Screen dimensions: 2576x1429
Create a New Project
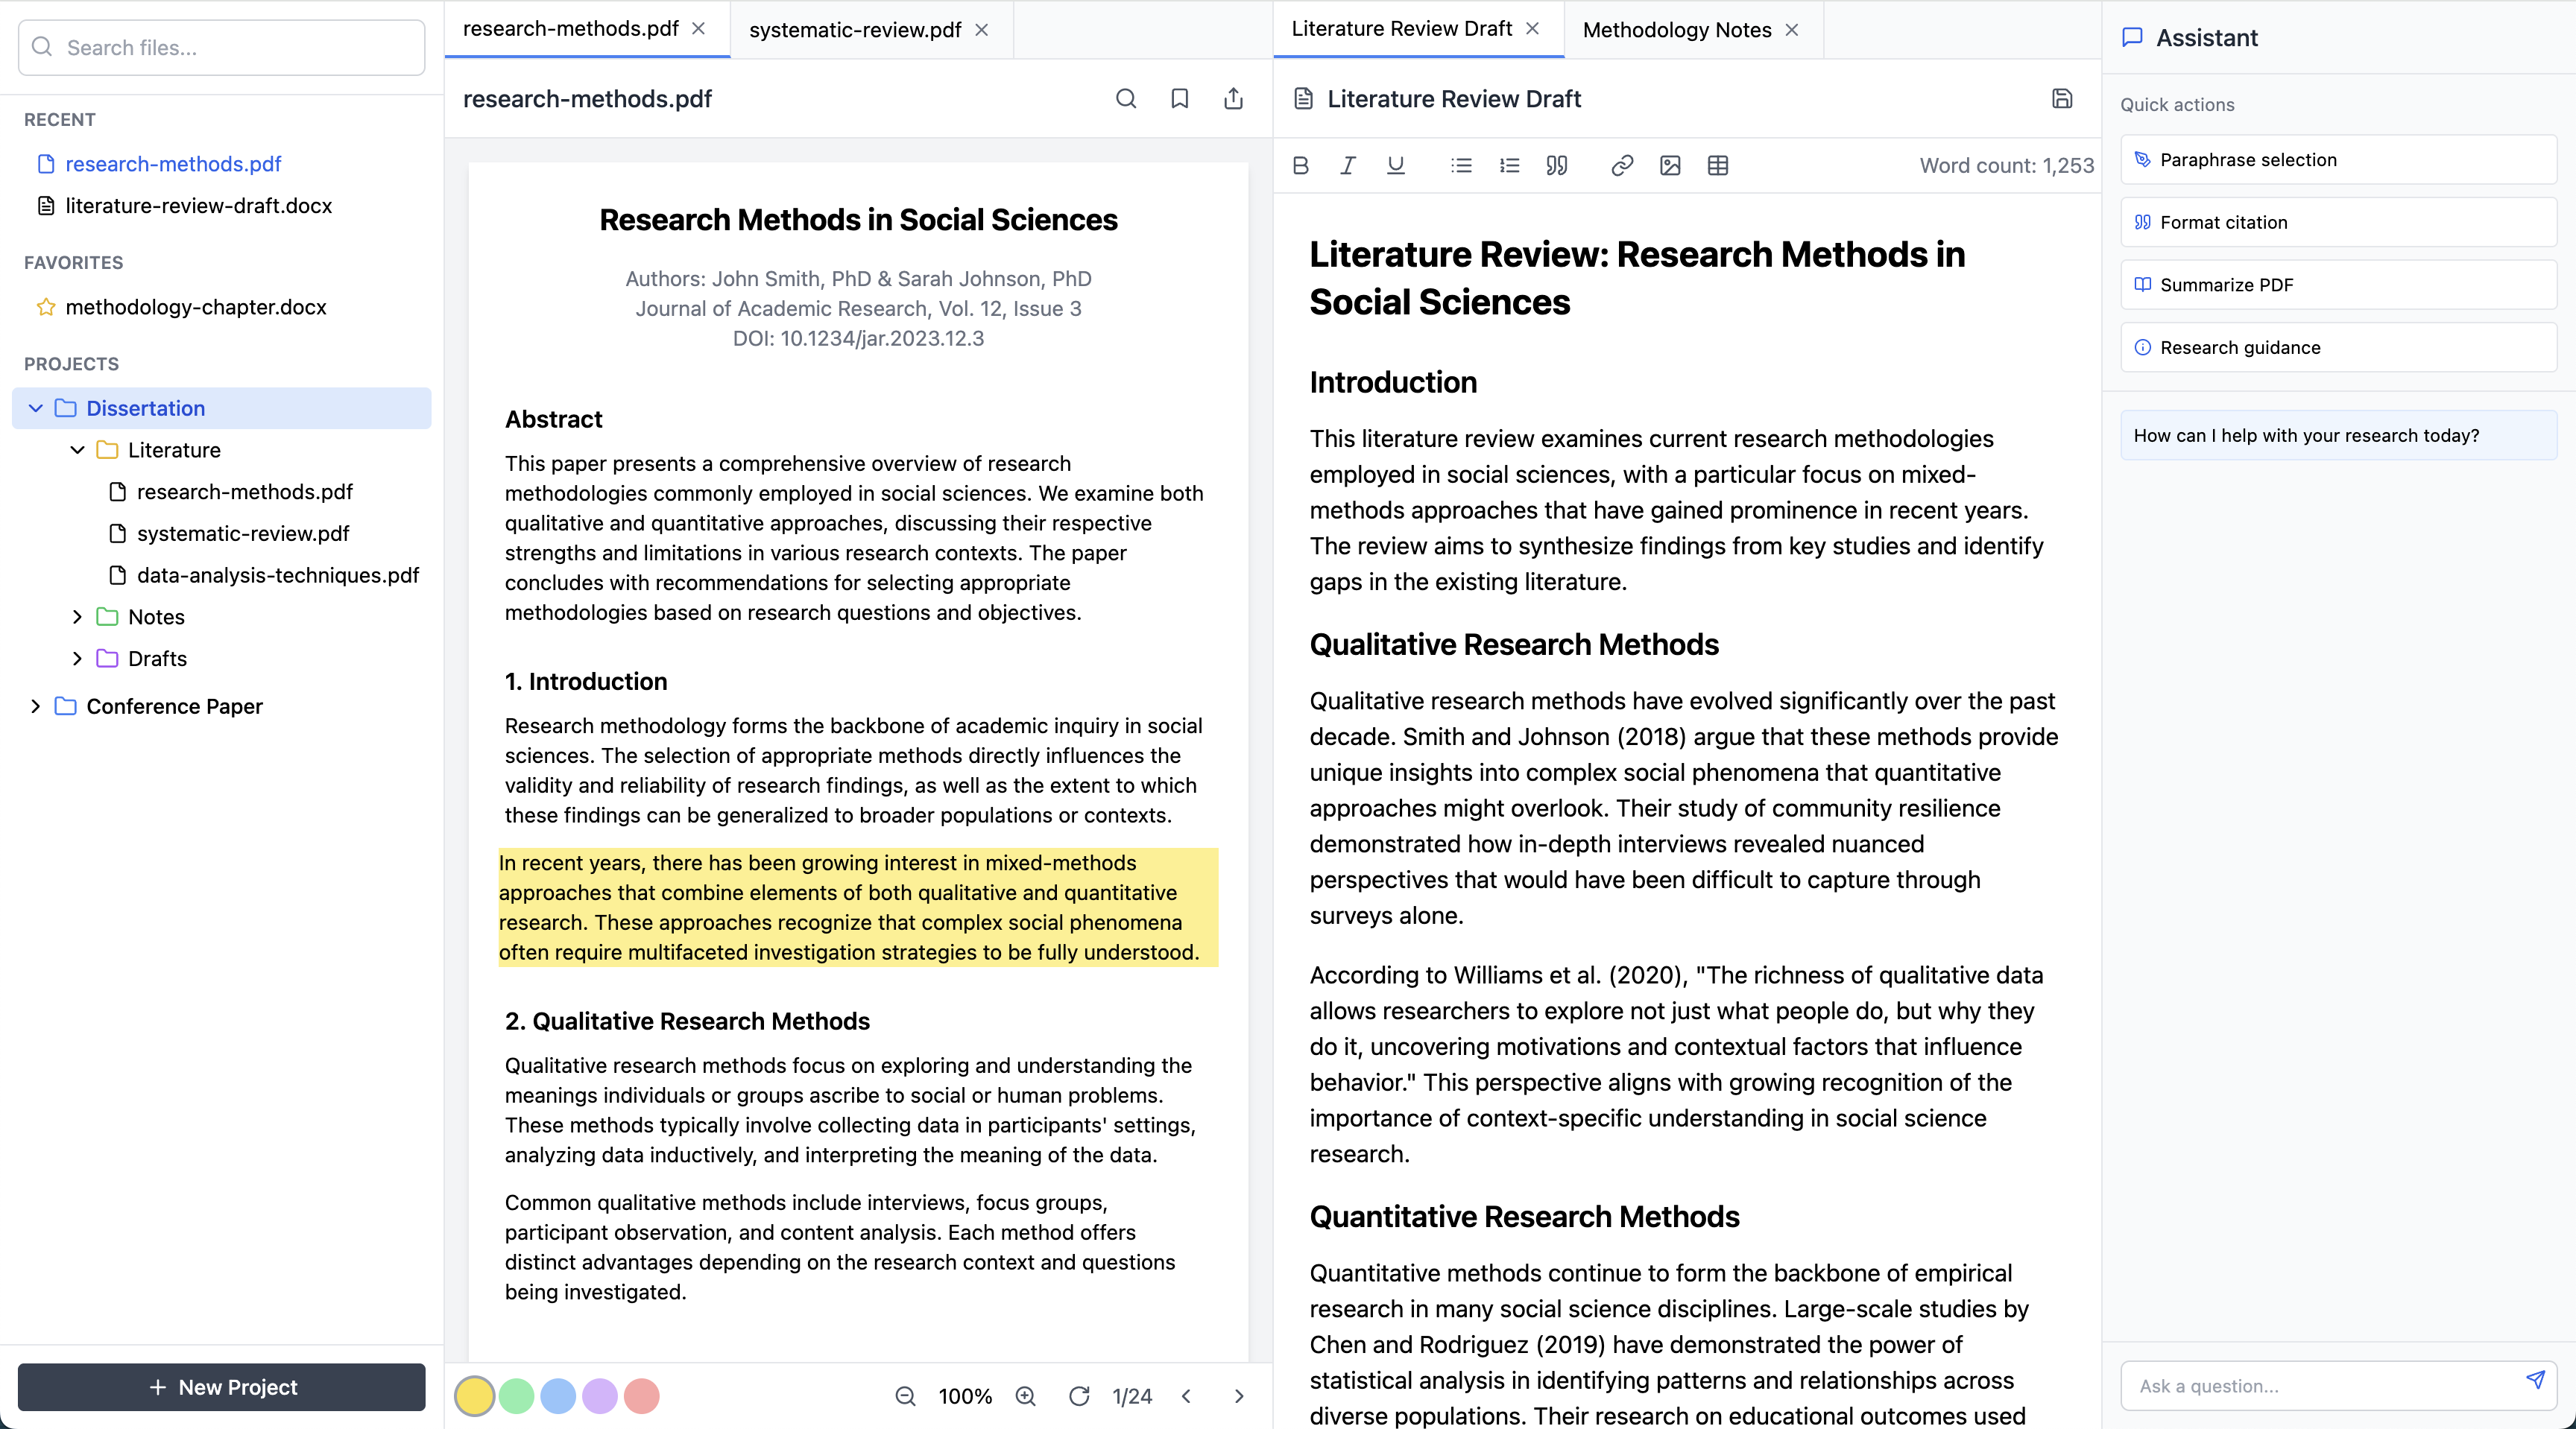point(222,1387)
